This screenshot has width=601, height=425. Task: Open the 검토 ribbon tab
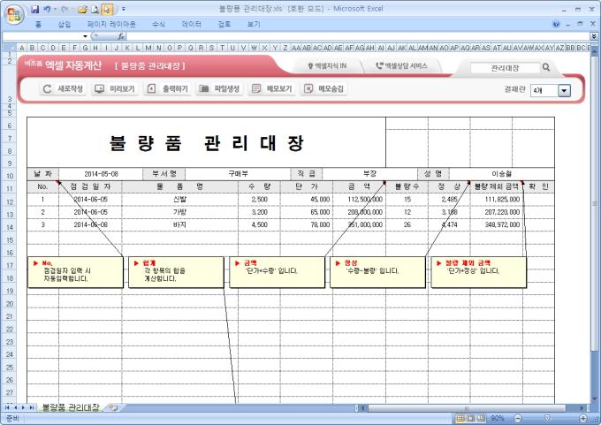(224, 24)
